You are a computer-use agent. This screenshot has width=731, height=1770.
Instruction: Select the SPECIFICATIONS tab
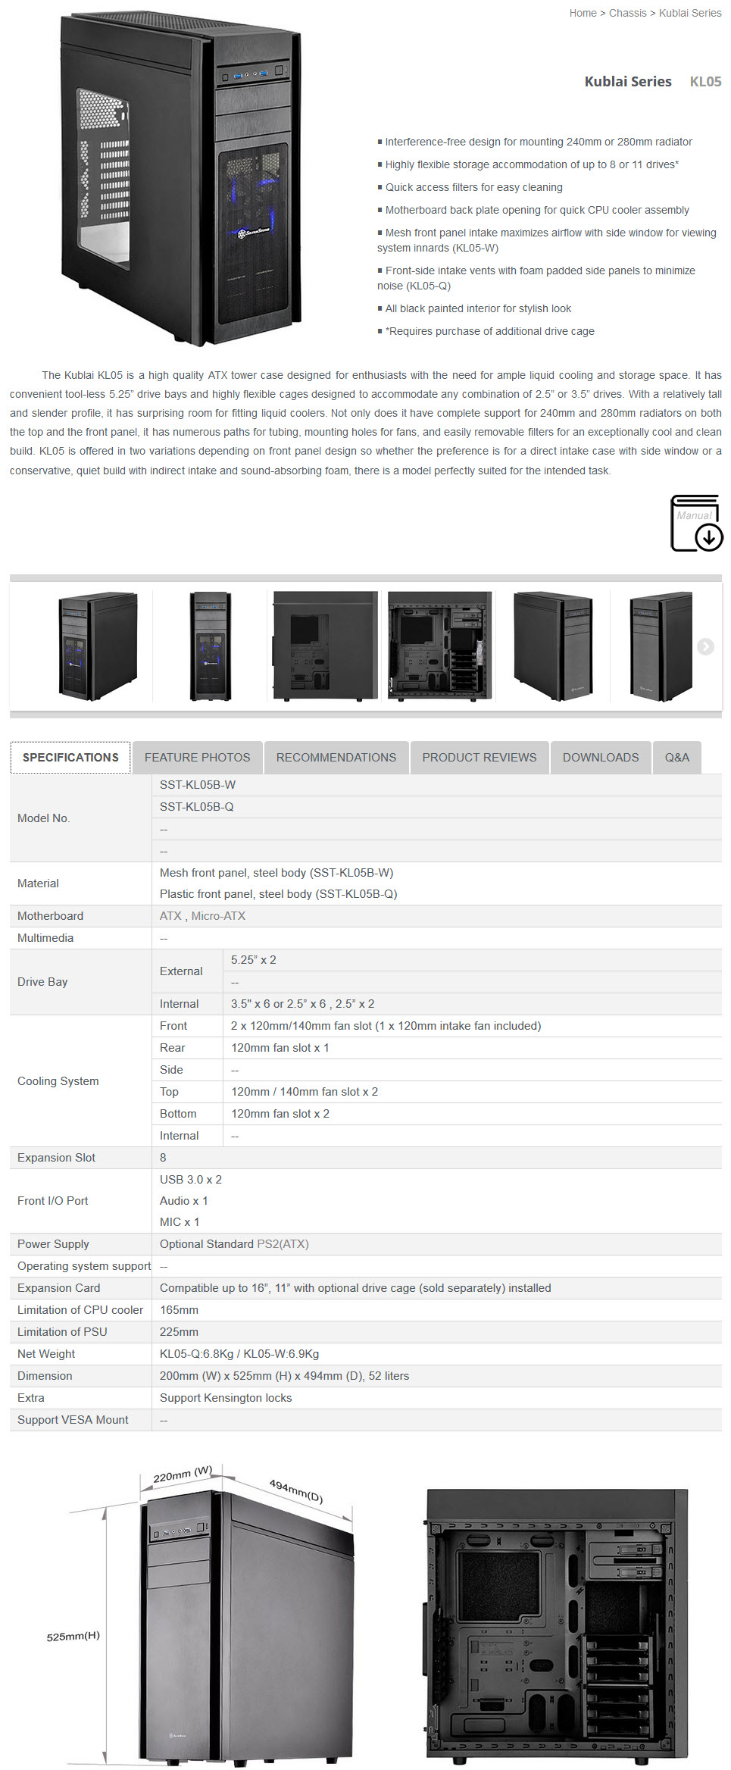click(x=70, y=758)
